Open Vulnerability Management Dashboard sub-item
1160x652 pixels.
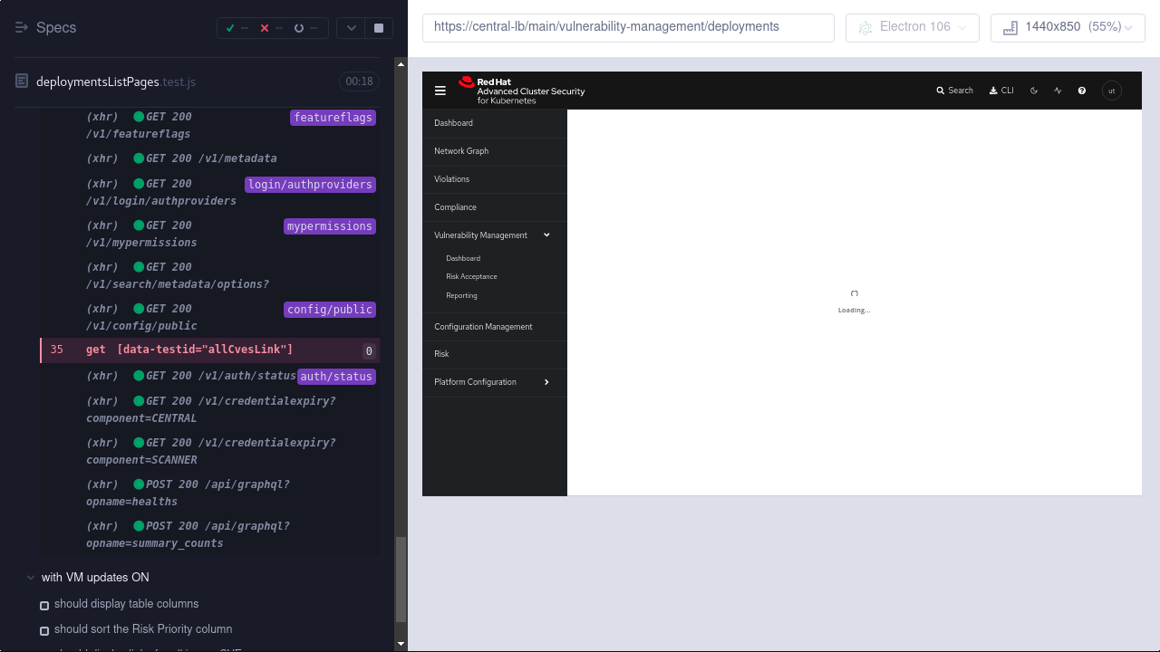(463, 258)
